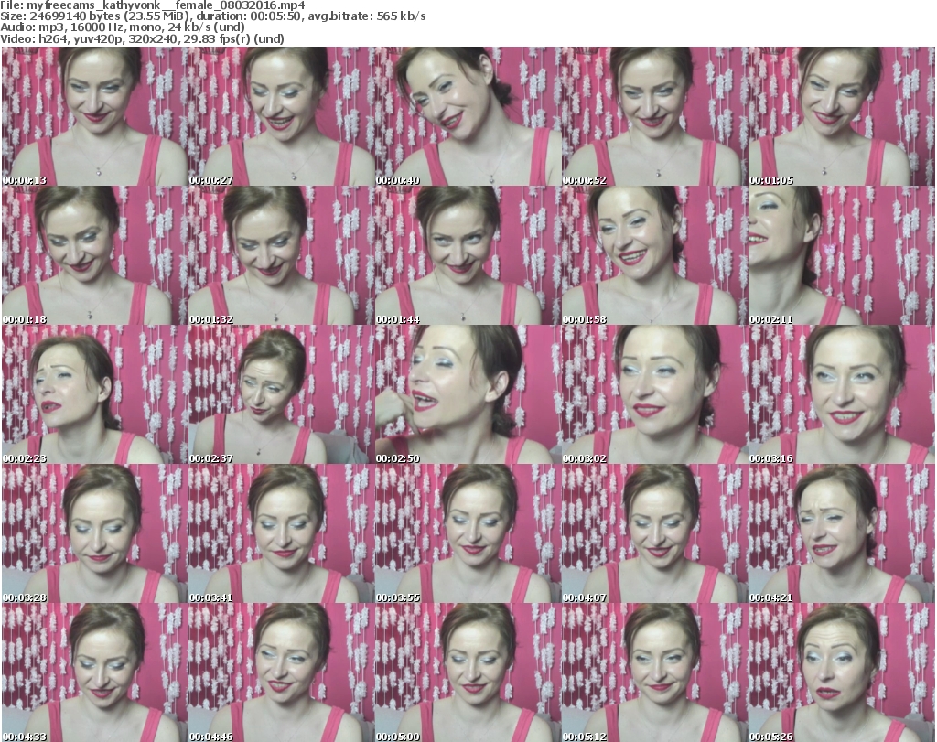Select the frame at 00:00:27
937x742 pixels.
point(281,116)
